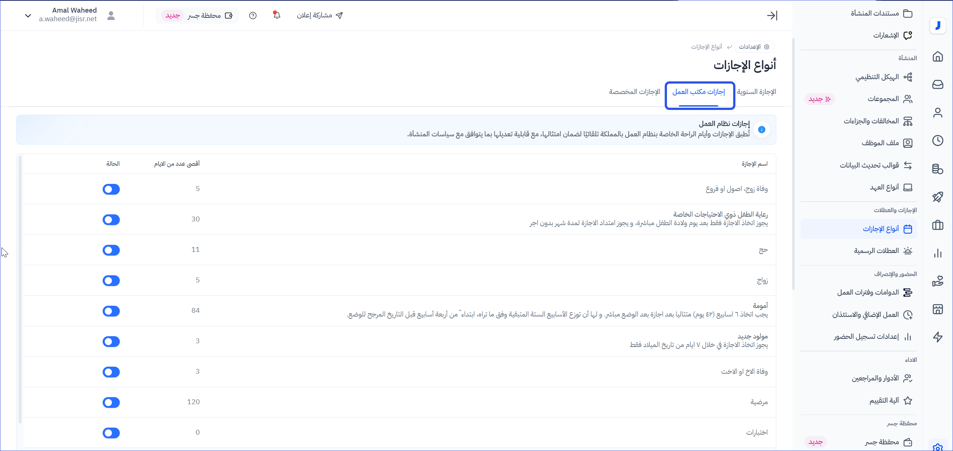Toggle the مرضية leave switch

click(x=111, y=402)
